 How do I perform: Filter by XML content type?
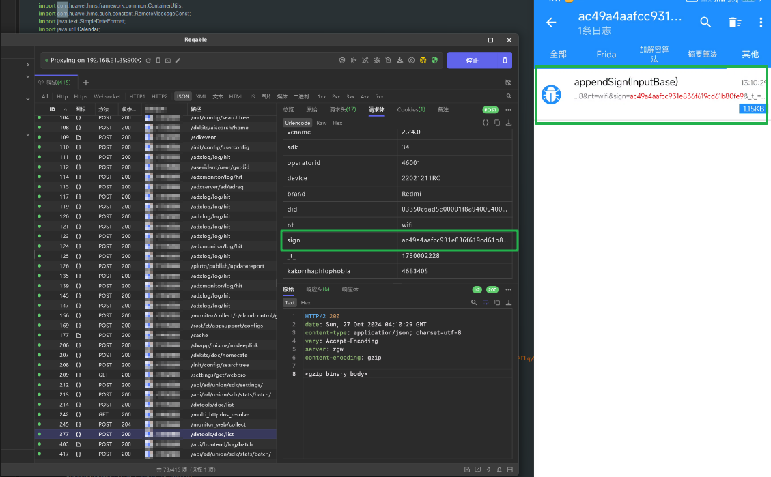click(x=201, y=96)
